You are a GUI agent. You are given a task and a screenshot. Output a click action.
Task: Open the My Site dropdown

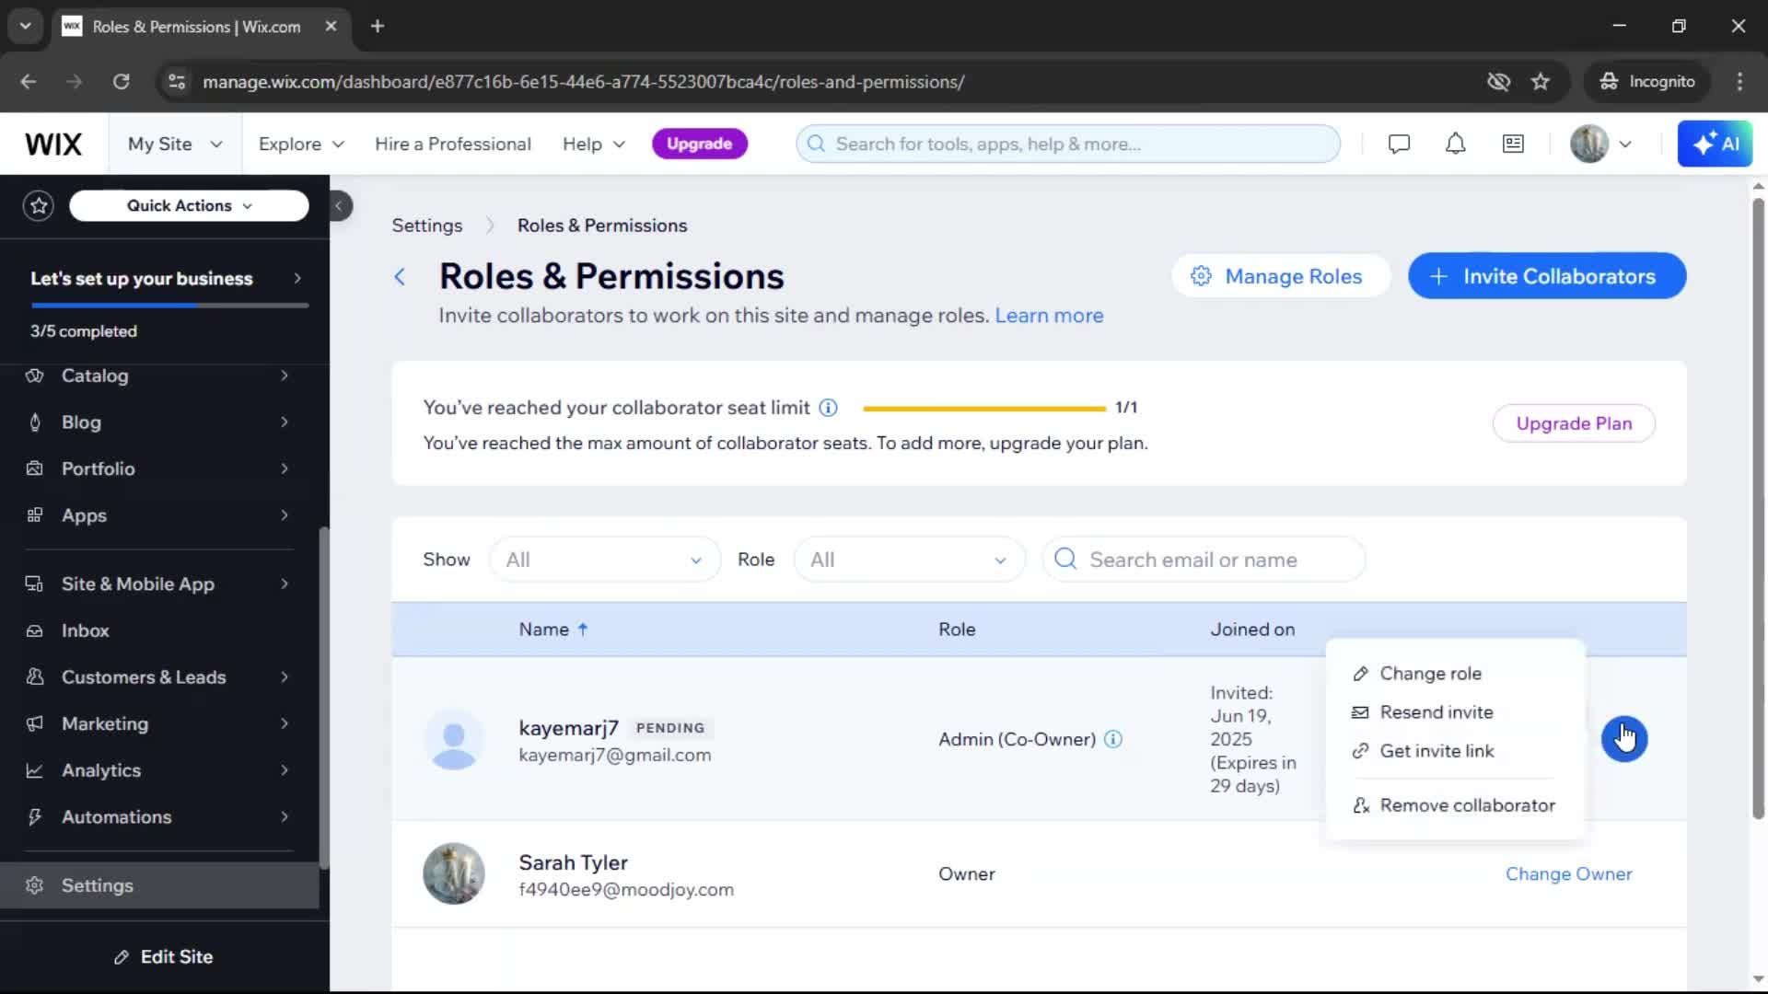click(x=175, y=144)
